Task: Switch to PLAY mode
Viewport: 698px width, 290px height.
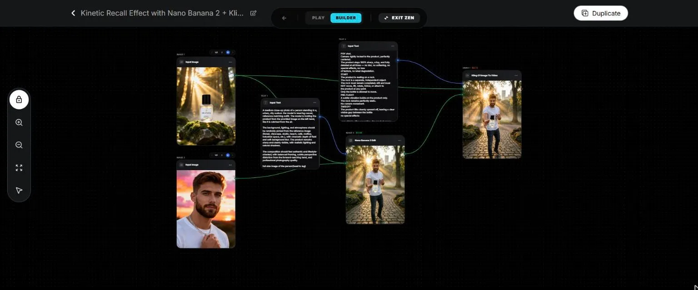Action: tap(318, 18)
